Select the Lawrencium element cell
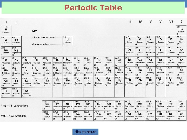 tap(181, 115)
